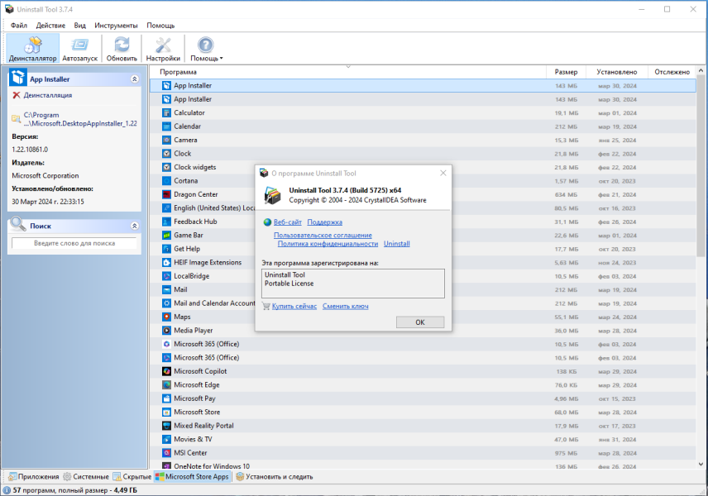Open the Деинсталлятор toolbar section
The width and height of the screenshot is (708, 496).
pyautogui.click(x=32, y=48)
